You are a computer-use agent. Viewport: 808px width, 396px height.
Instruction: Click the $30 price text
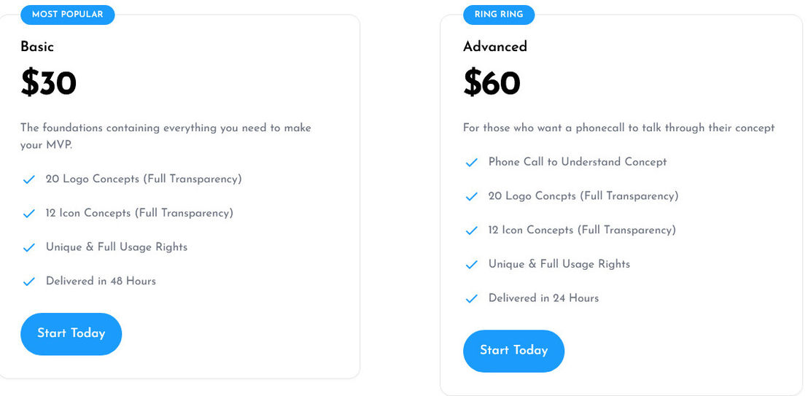[48, 83]
